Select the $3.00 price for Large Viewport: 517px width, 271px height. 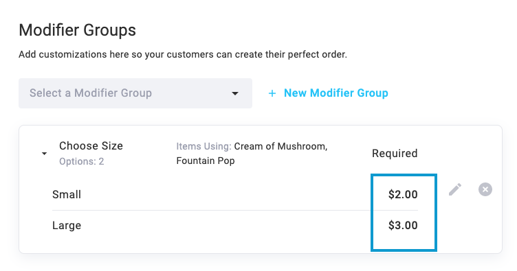coord(403,225)
